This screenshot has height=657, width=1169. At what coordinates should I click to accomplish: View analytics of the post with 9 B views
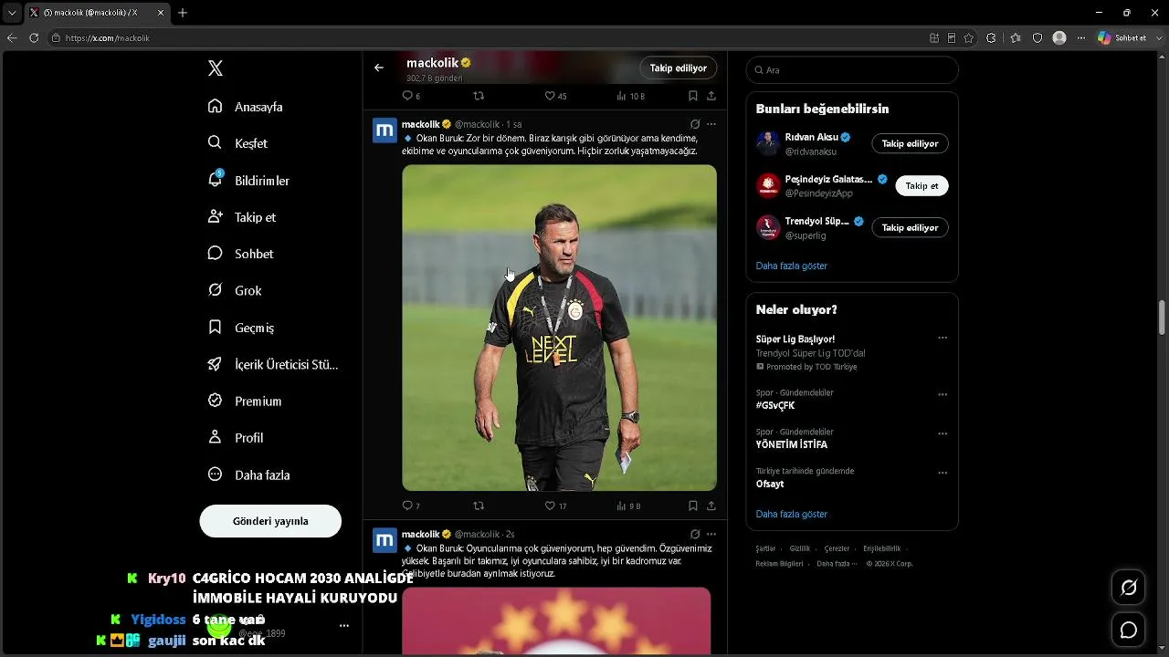click(x=628, y=506)
